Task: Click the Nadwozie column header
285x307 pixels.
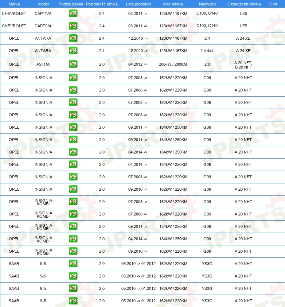Action: click(208, 4)
